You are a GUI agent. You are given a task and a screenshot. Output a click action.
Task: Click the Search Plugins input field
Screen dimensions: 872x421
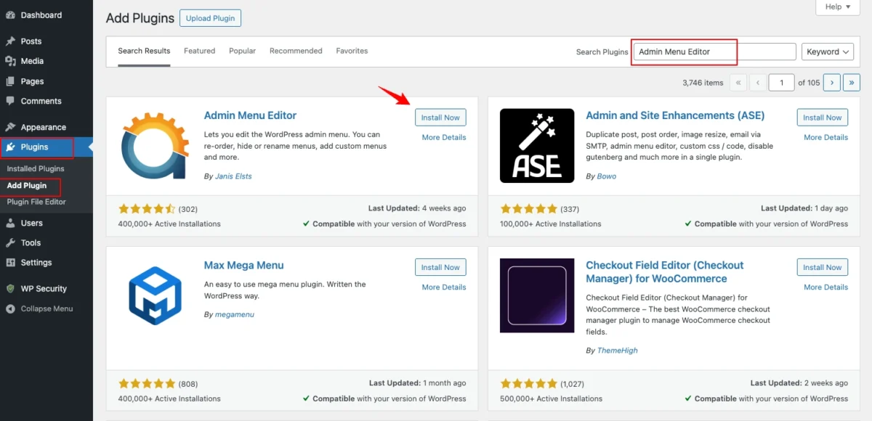pyautogui.click(x=715, y=52)
